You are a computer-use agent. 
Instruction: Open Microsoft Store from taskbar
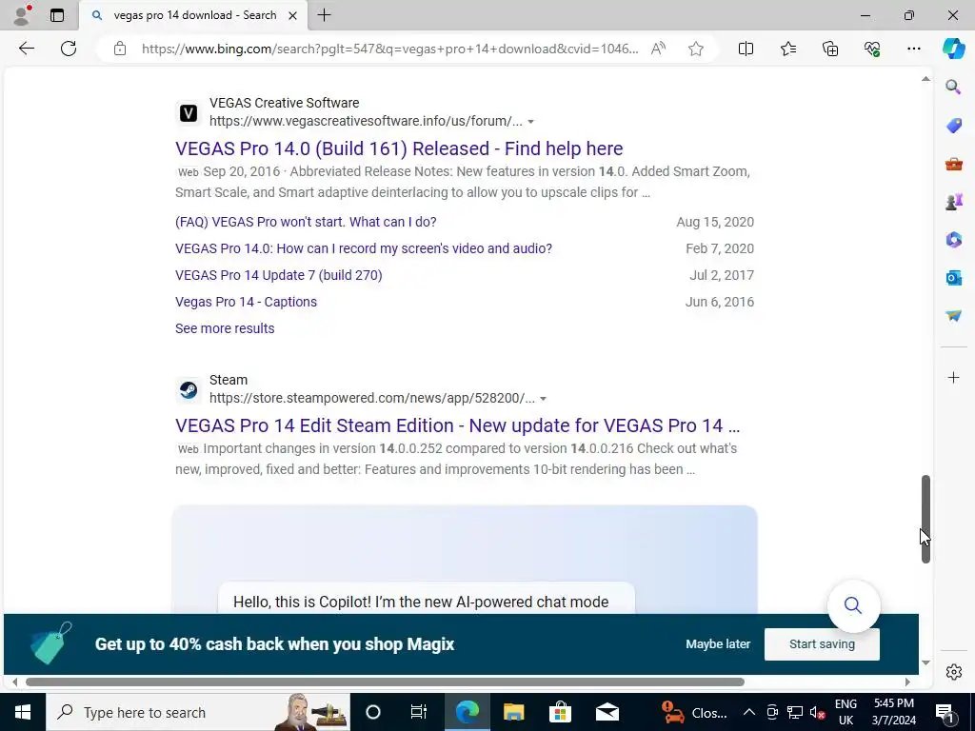[560, 712]
